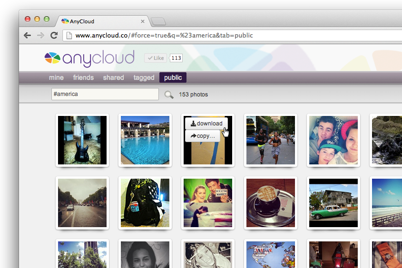
Task: Open the two runners street photo
Action: click(271, 140)
